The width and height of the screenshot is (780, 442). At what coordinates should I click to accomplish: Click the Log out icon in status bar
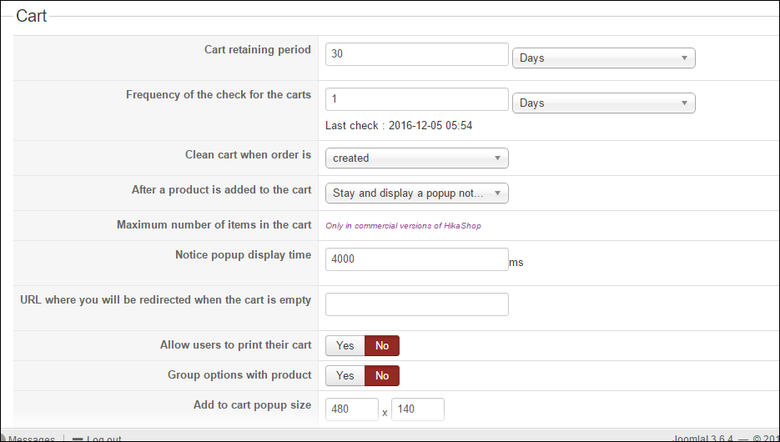[x=78, y=439]
